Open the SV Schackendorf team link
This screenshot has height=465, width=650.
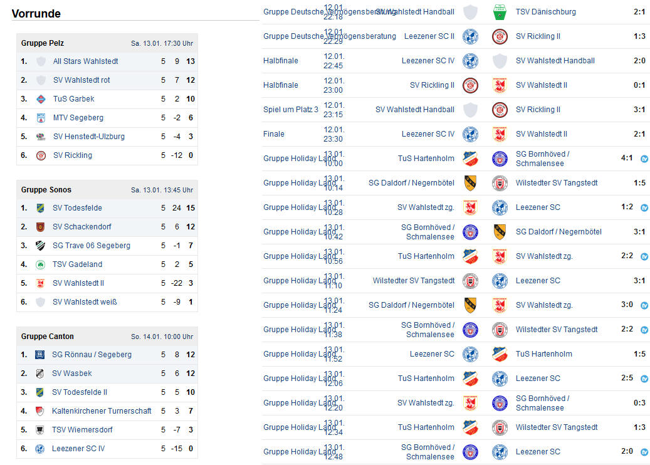pos(81,227)
